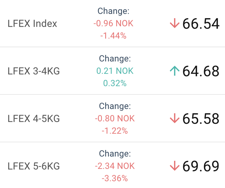Click the red down arrow beside 66.54
Image resolution: width=225 pixels, height=188 pixels.
pos(175,23)
